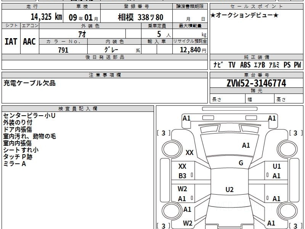This screenshot has height=229, width=305.
Task: Click the B3 mark on the door
Action: [x=182, y=176]
